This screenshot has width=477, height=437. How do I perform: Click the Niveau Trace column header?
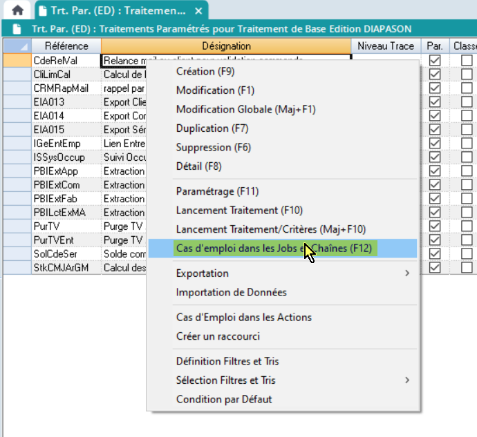pos(386,46)
